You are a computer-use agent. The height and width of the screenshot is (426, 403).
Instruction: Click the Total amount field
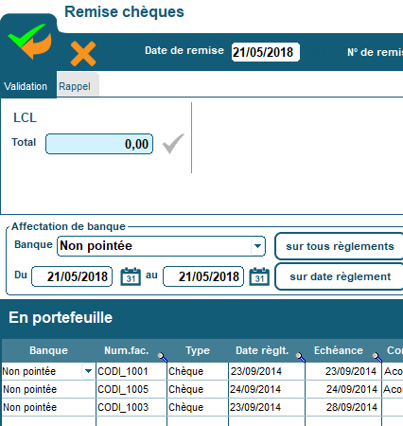[x=99, y=144]
